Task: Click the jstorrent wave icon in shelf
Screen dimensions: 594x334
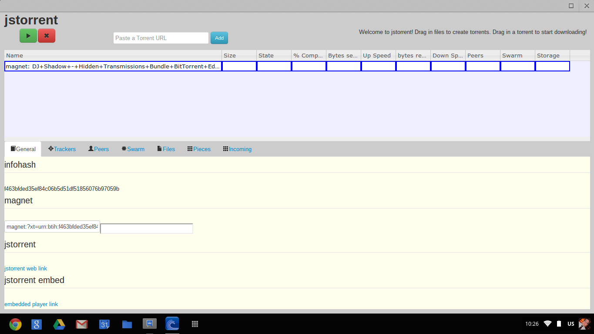Action: (x=172, y=324)
